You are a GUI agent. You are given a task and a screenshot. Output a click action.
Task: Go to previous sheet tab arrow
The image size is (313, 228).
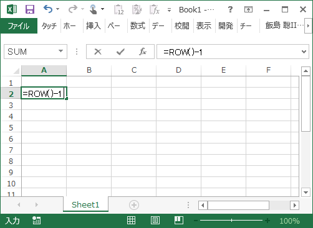[x=19, y=205]
